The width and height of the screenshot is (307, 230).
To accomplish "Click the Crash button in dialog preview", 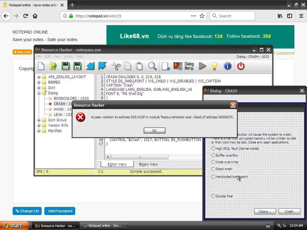I will click(x=289, y=211).
